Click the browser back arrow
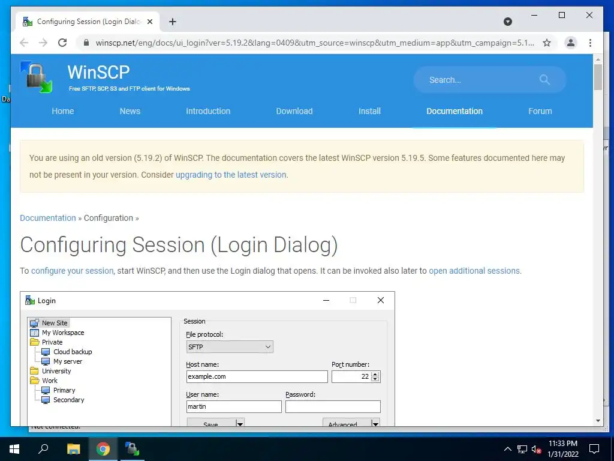Image resolution: width=614 pixels, height=461 pixels. [24, 43]
